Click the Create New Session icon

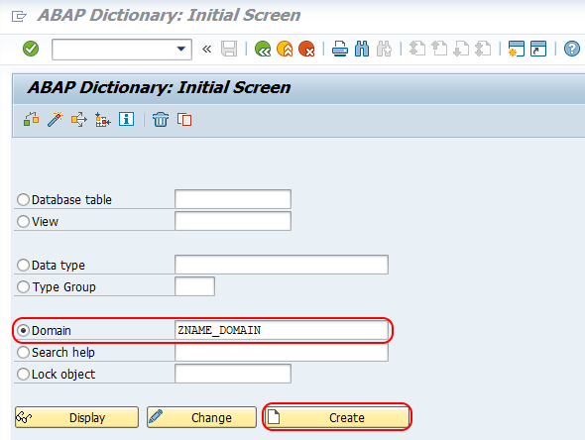[517, 49]
